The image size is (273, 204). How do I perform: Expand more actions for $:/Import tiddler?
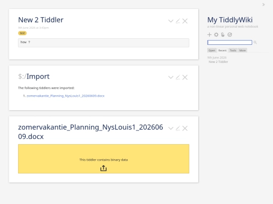pos(171,77)
